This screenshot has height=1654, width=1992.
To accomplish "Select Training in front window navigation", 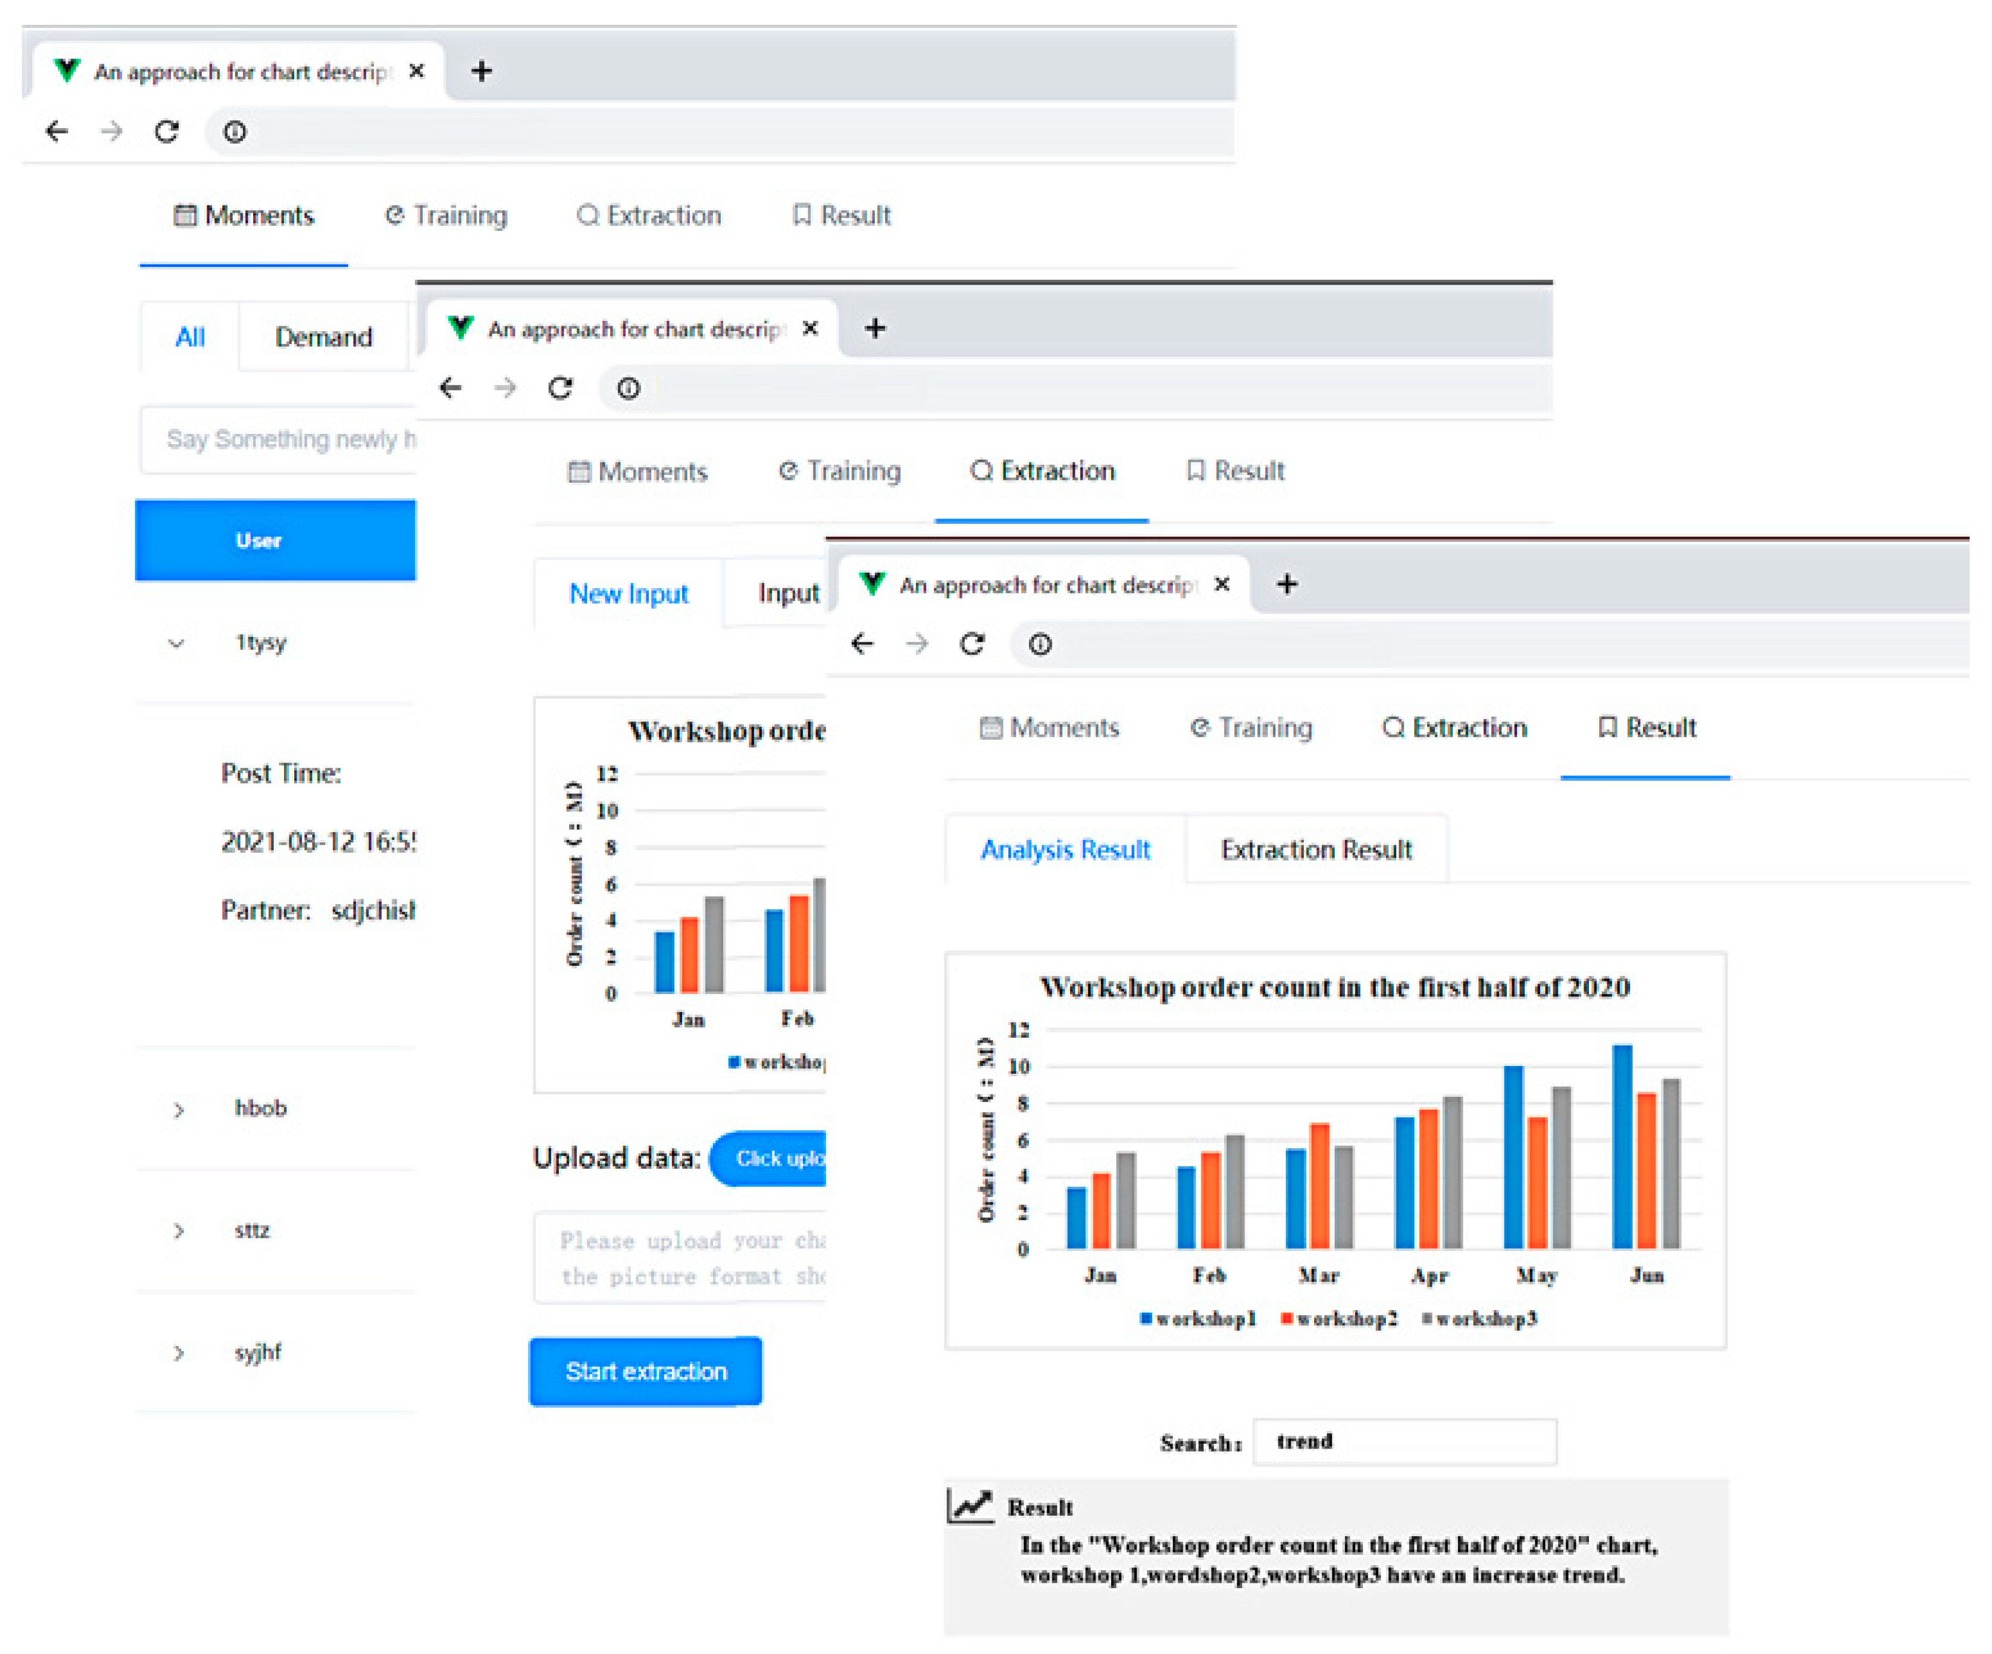I will (x=1251, y=728).
